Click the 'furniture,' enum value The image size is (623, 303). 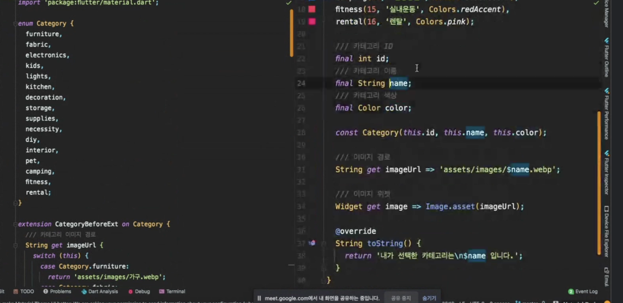pyautogui.click(x=44, y=34)
